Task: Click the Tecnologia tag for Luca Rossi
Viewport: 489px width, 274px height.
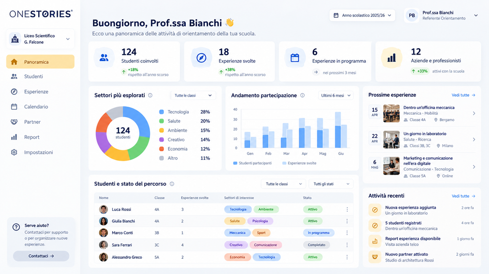Action: click(238, 209)
